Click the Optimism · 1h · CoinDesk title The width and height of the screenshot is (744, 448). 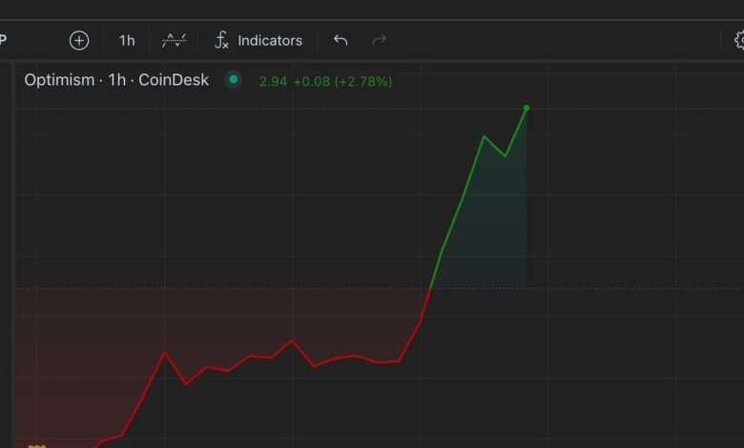[116, 80]
